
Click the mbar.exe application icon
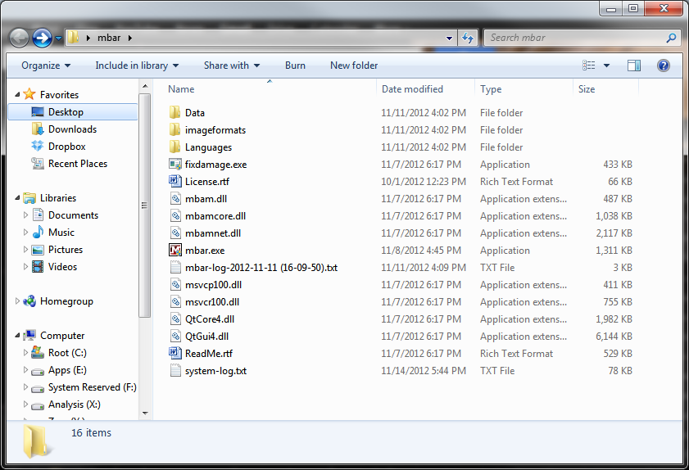click(x=175, y=251)
